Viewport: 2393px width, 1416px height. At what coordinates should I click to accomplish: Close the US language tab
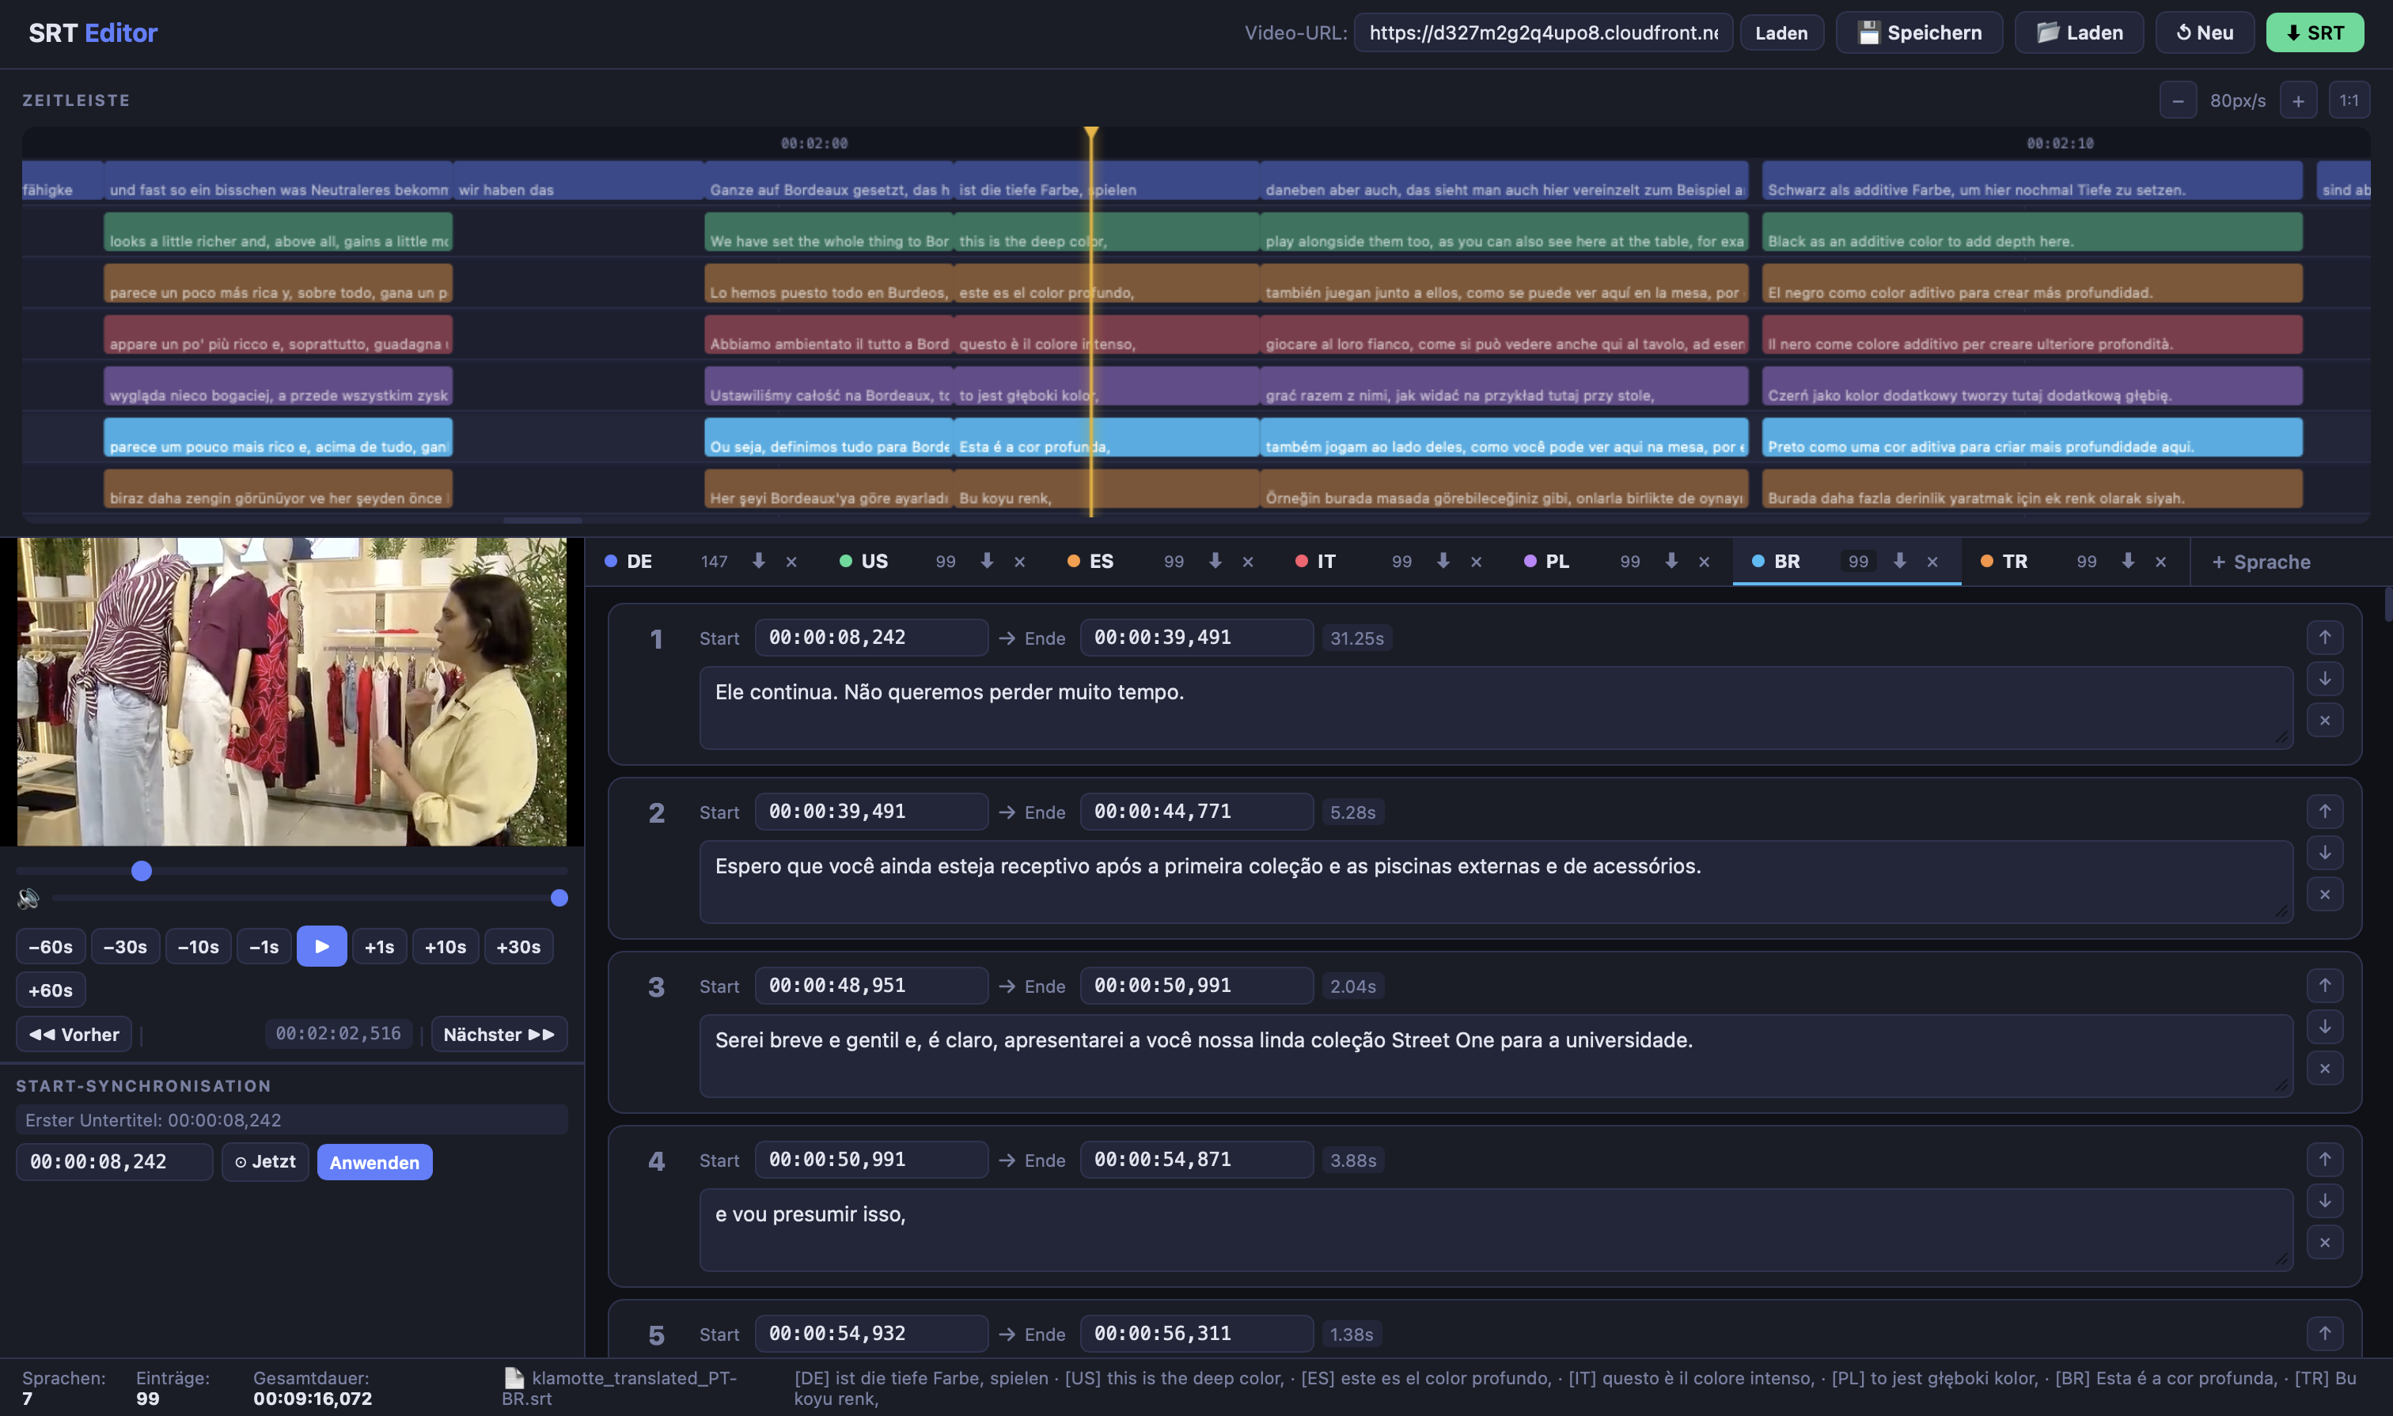click(1019, 562)
